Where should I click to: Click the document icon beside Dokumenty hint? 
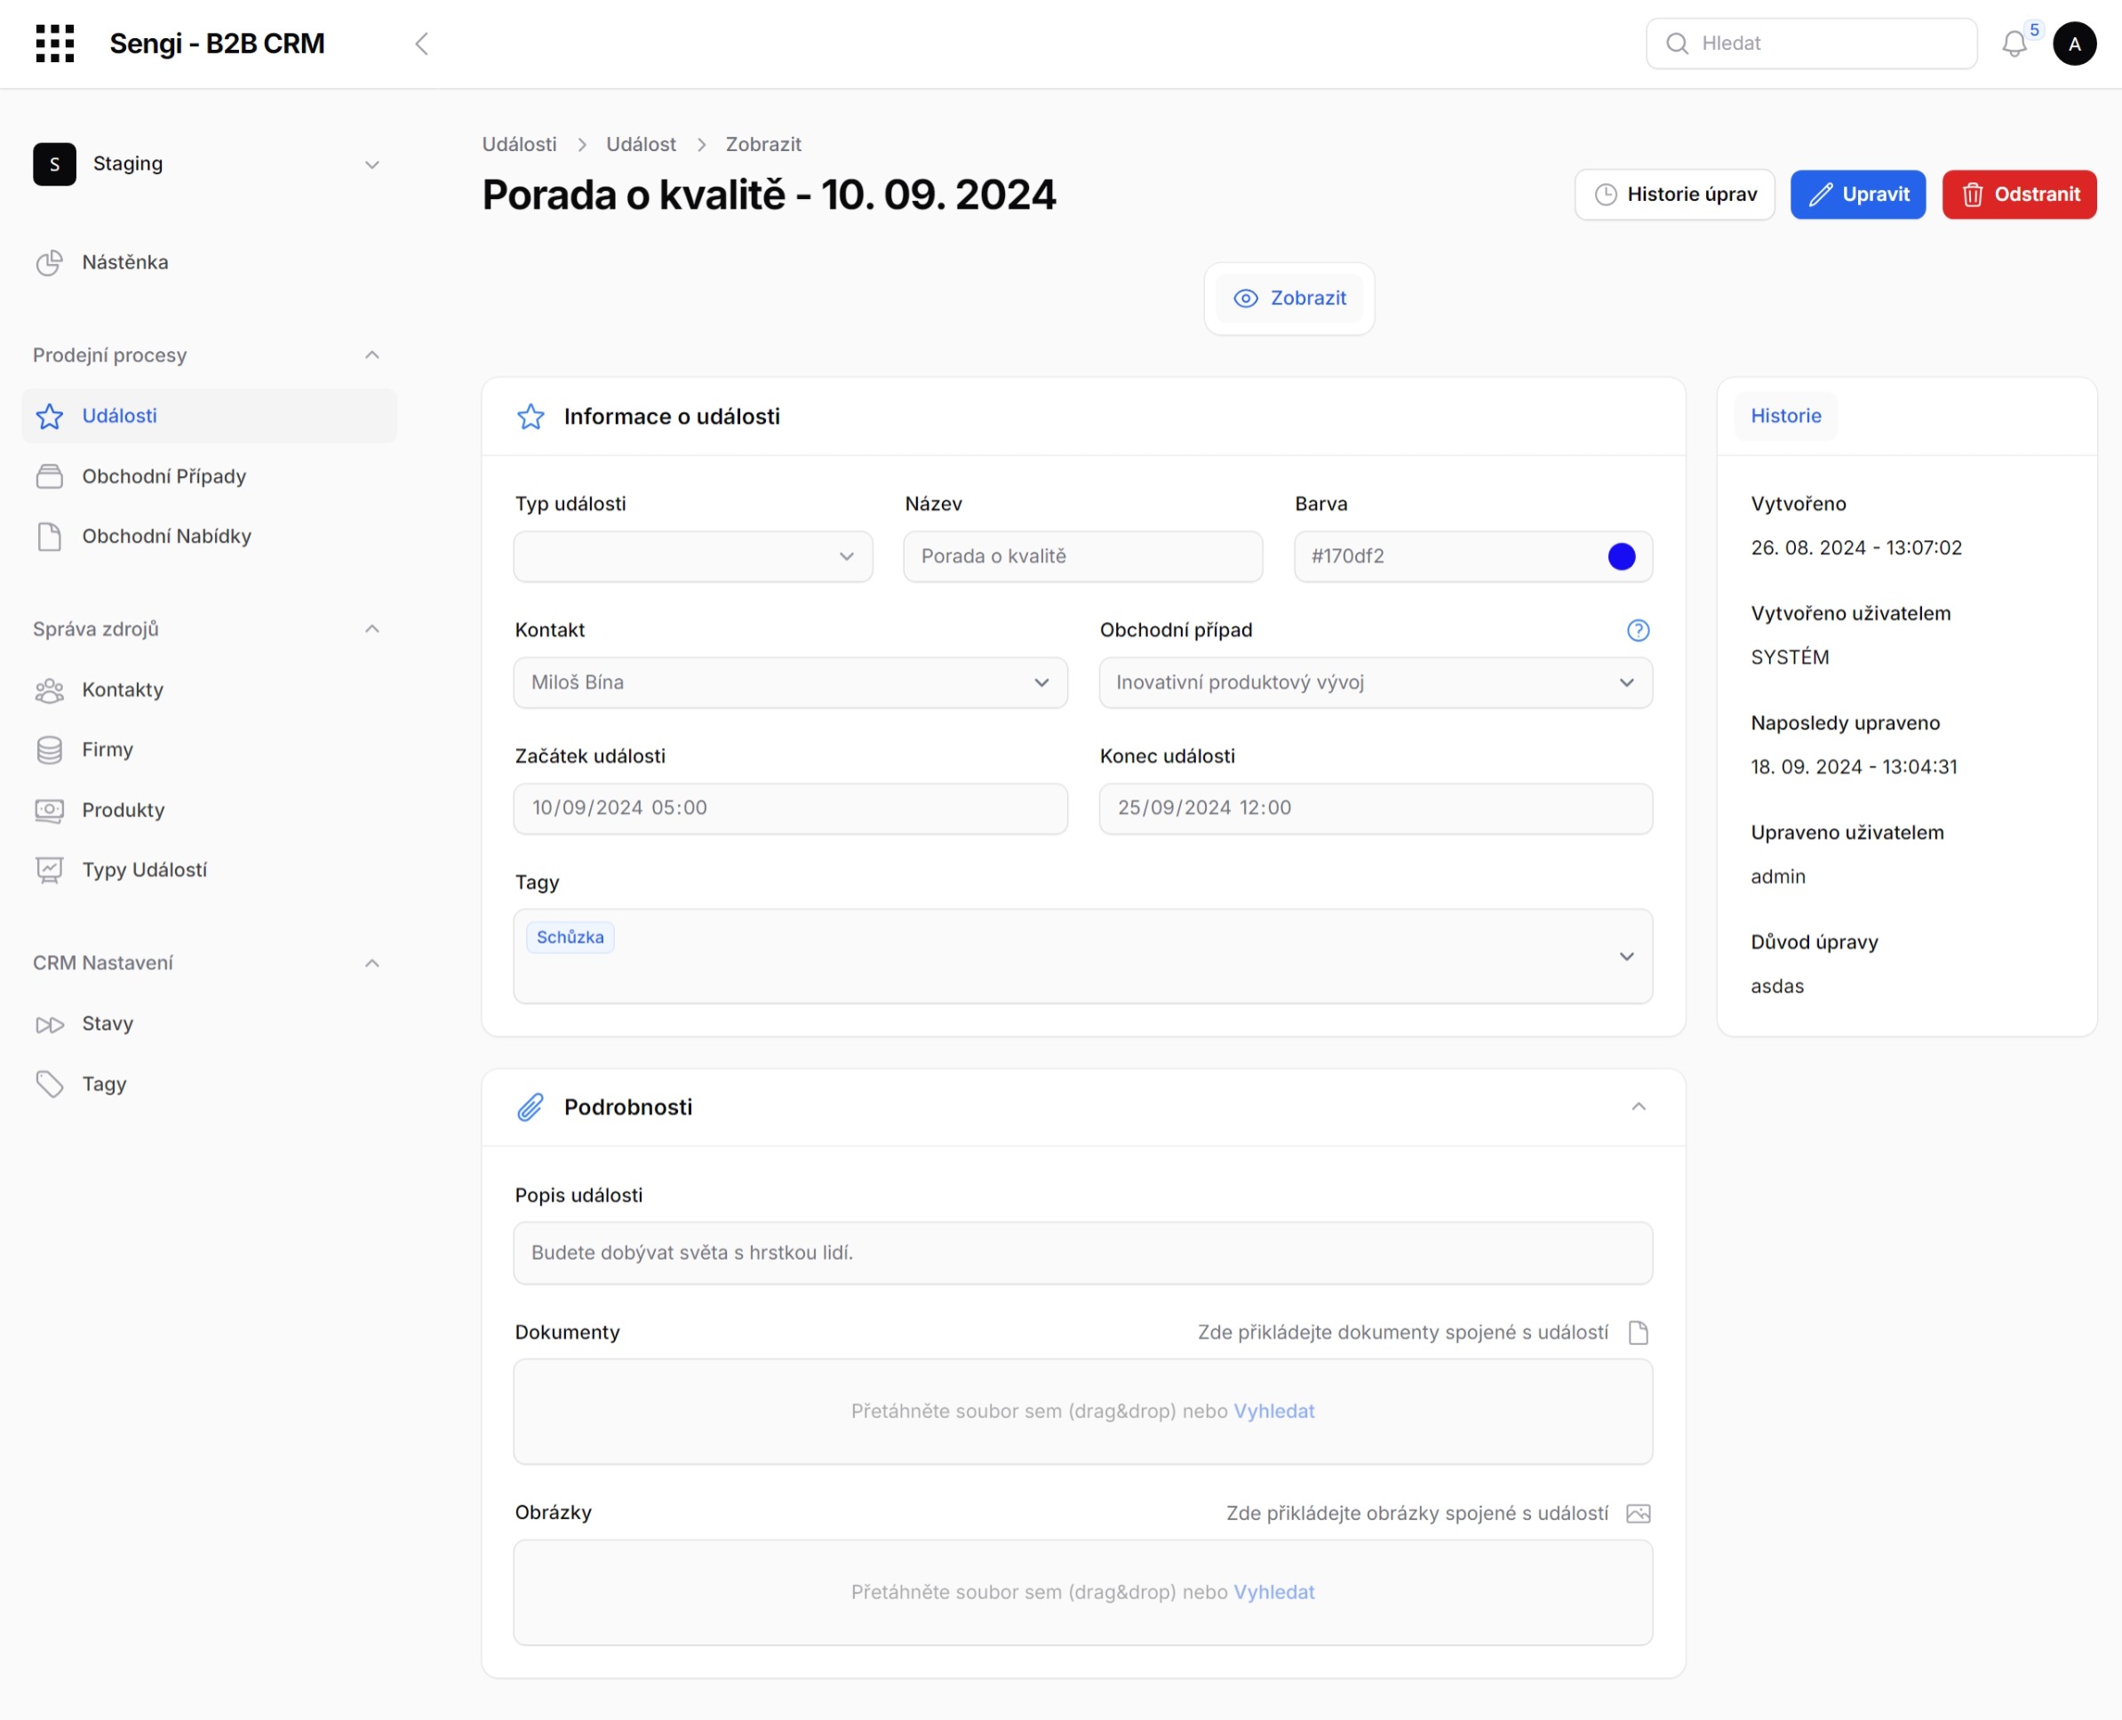click(x=1639, y=1333)
